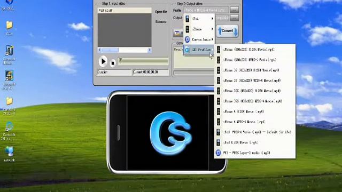
Task: Click the iPhone submenu arrow
Action: point(212,29)
